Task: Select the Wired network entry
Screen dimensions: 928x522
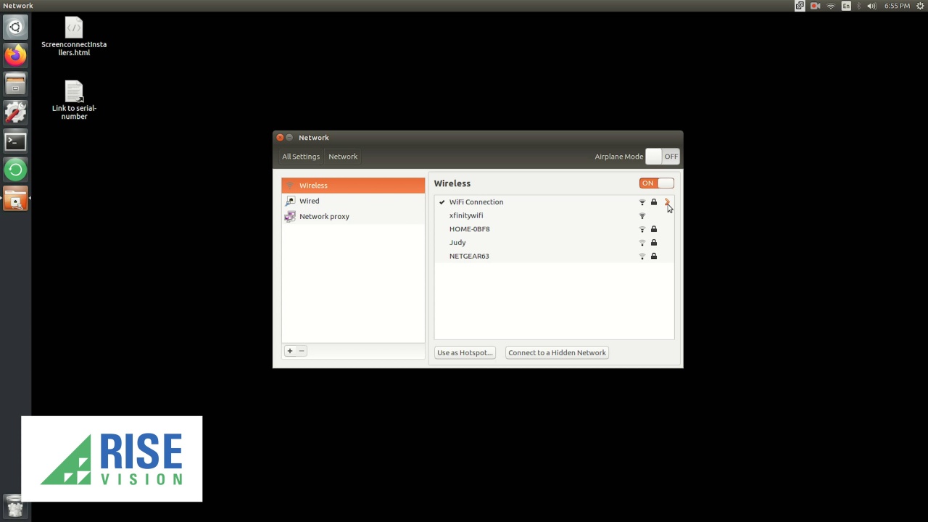Action: tap(310, 201)
